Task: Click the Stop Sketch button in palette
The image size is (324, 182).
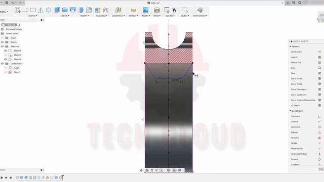Action: [x=321, y=169]
